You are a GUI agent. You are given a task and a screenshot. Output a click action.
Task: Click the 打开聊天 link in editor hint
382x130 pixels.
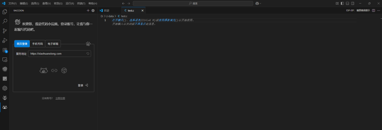(x=117, y=20)
